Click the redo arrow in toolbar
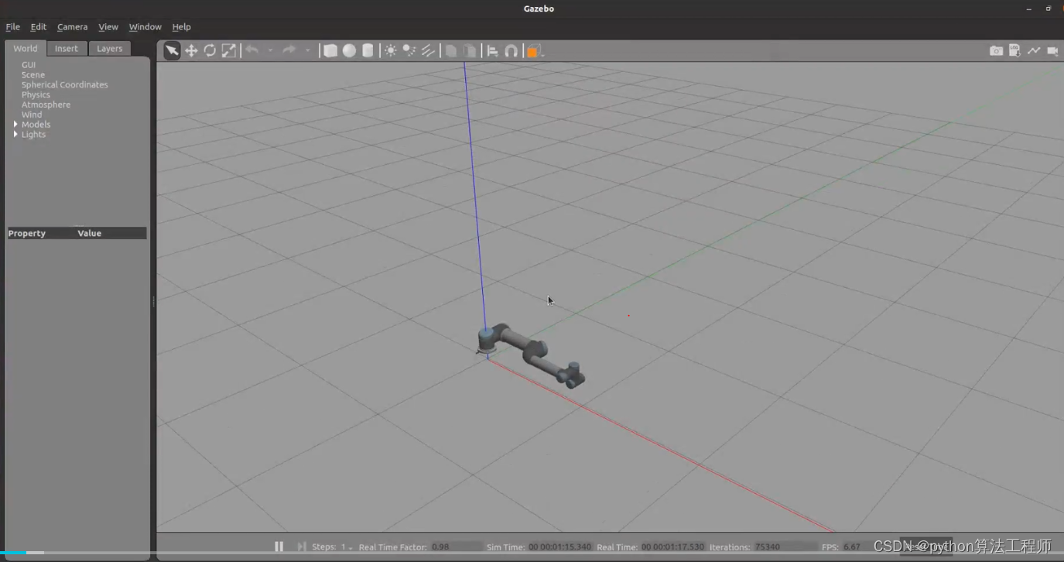Viewport: 1064px width, 562px height. 289,50
